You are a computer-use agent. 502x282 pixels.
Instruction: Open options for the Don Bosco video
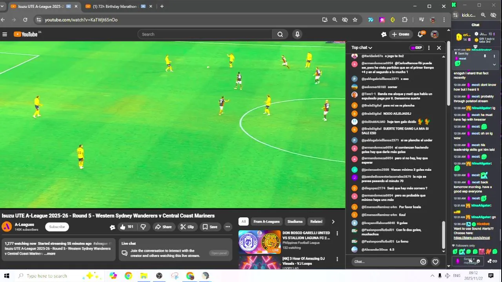point(337,233)
